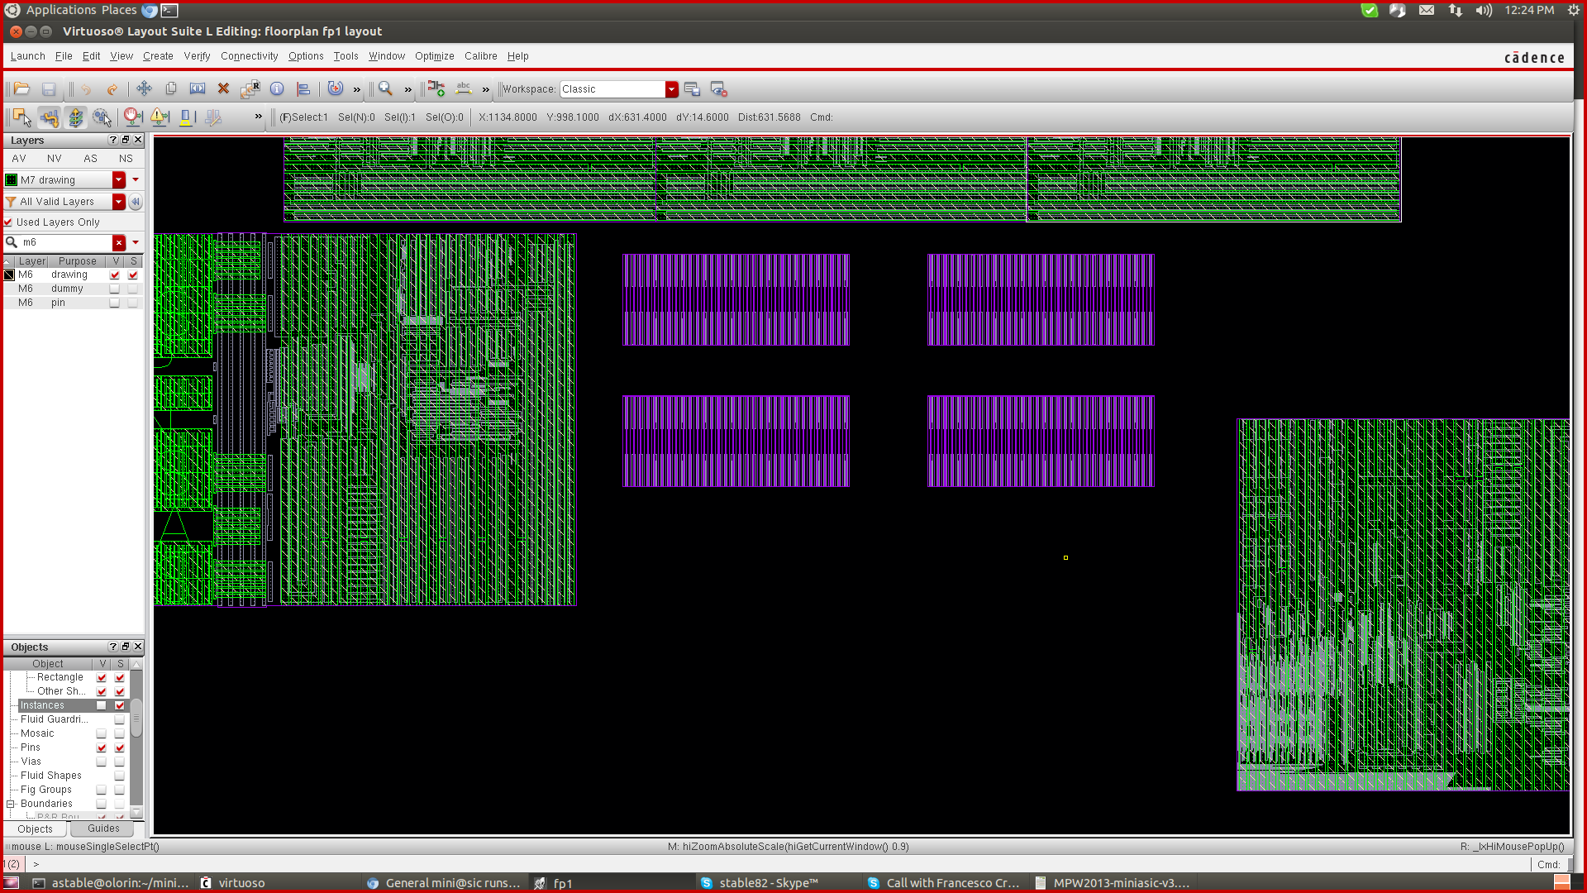Open the M7 drawing layer dropdown
The image size is (1587, 893).
(x=119, y=180)
